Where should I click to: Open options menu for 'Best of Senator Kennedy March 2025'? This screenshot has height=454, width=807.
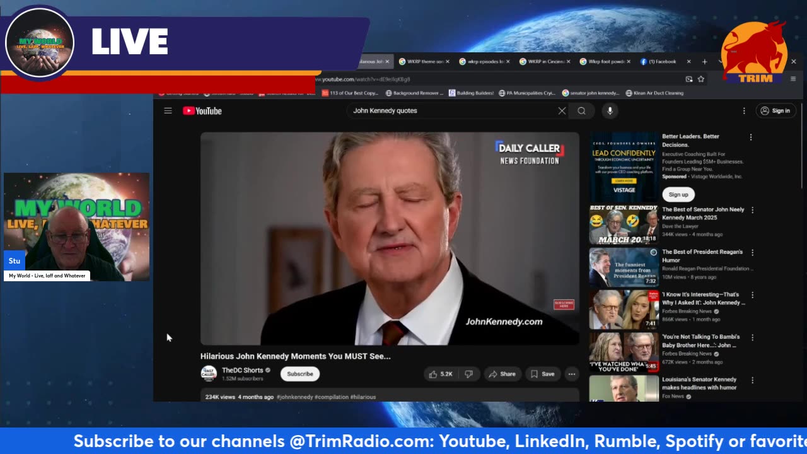tap(752, 210)
